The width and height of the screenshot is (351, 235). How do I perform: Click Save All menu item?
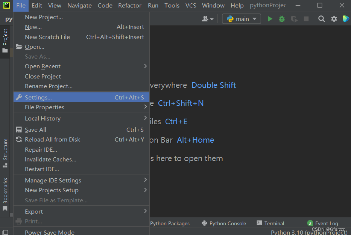pyautogui.click(x=82, y=130)
